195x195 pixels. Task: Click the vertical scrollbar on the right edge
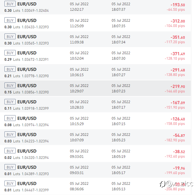[193, 97]
